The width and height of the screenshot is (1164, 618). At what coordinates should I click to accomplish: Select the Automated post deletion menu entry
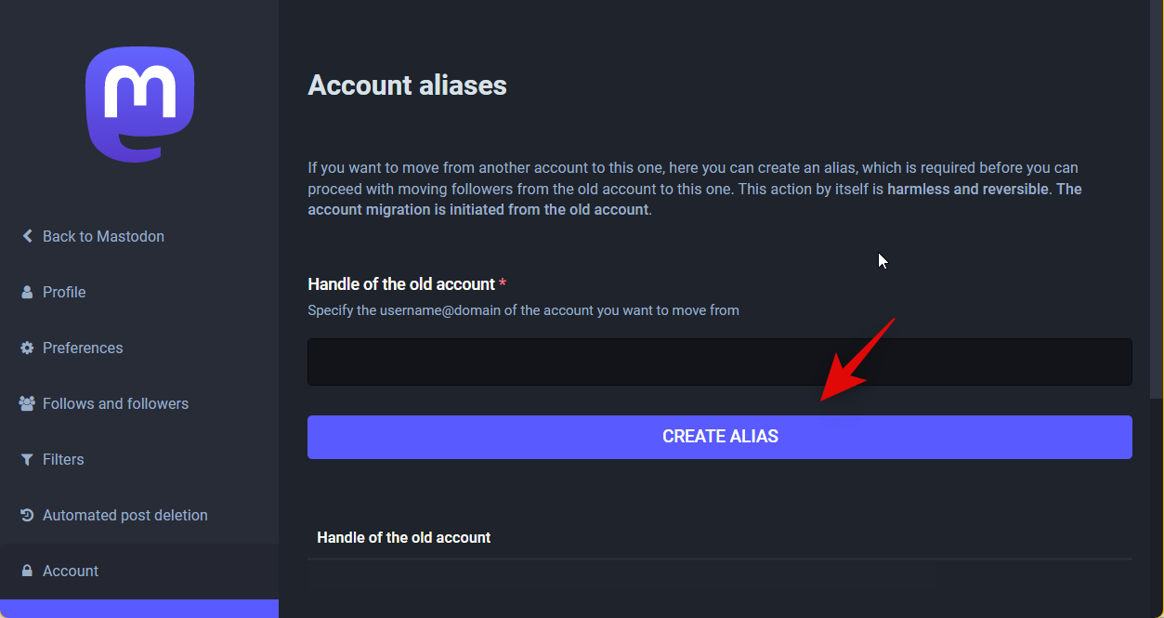124,515
